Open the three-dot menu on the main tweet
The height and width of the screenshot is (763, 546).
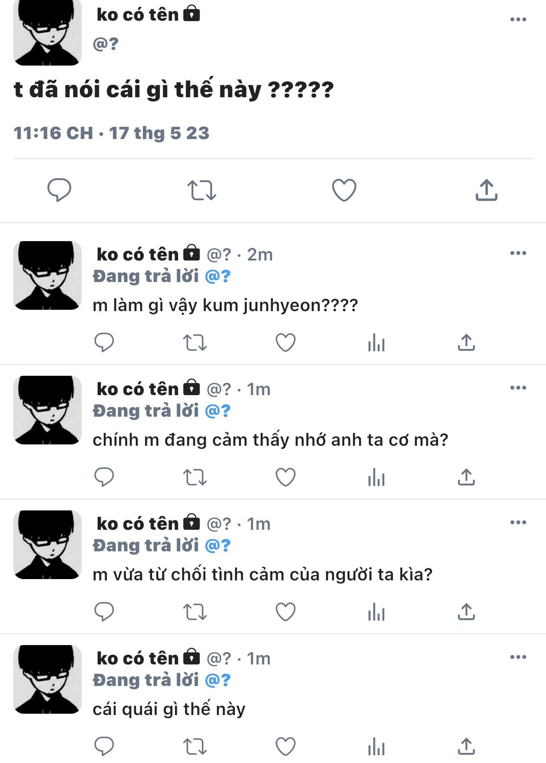[x=518, y=19]
